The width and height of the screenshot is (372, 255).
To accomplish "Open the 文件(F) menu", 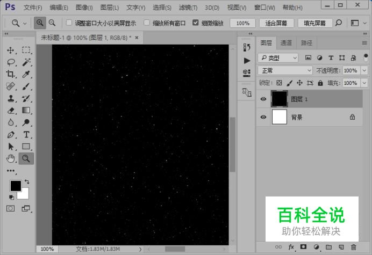I will pyautogui.click(x=33, y=8).
